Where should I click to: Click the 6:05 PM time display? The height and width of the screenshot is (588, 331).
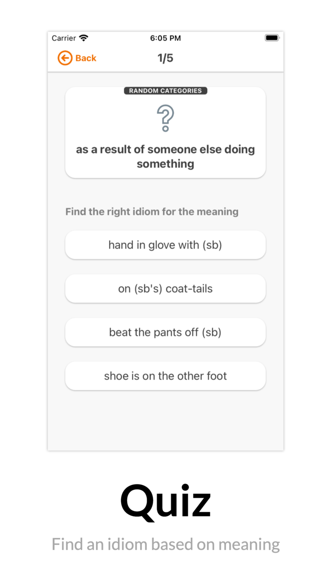(165, 38)
